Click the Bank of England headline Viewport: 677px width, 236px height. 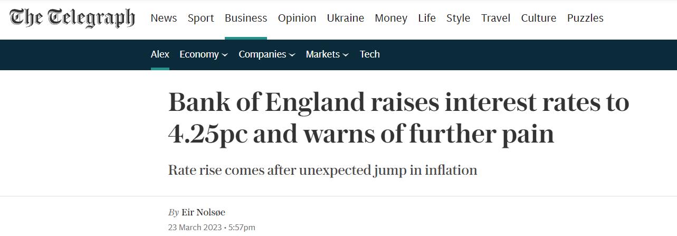point(399,118)
